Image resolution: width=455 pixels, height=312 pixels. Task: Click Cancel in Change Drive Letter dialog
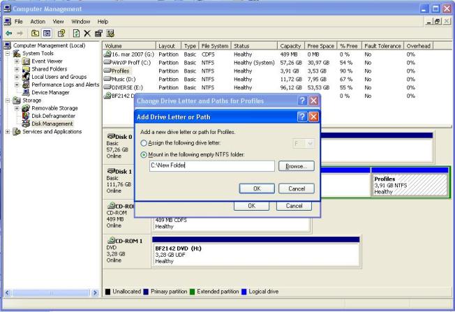(294, 206)
